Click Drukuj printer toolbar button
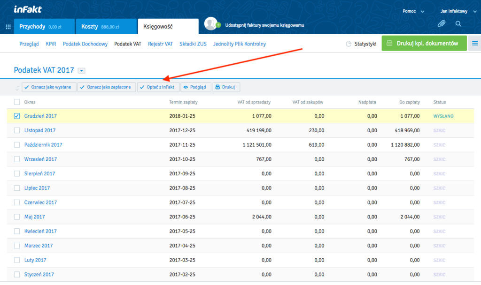Screen dimensions: 481x285 (x=226, y=87)
